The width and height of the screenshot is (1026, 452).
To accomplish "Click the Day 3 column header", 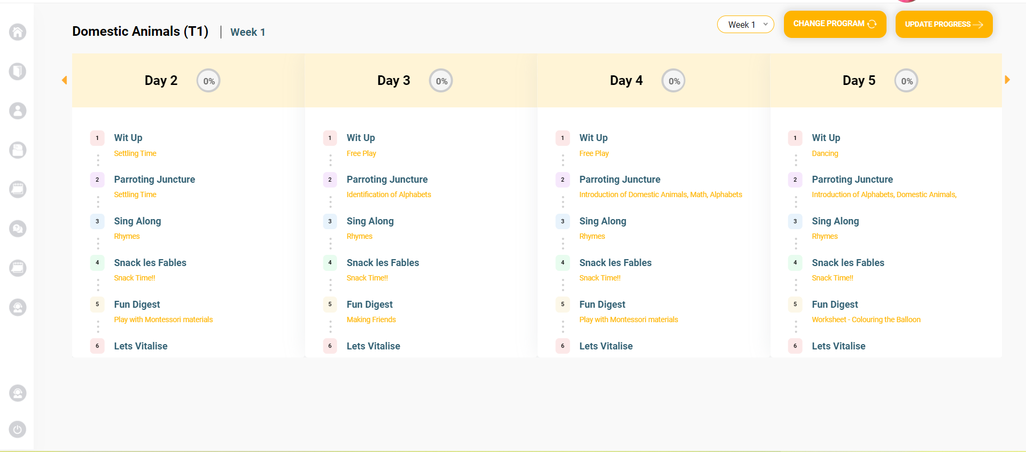I will (x=393, y=81).
